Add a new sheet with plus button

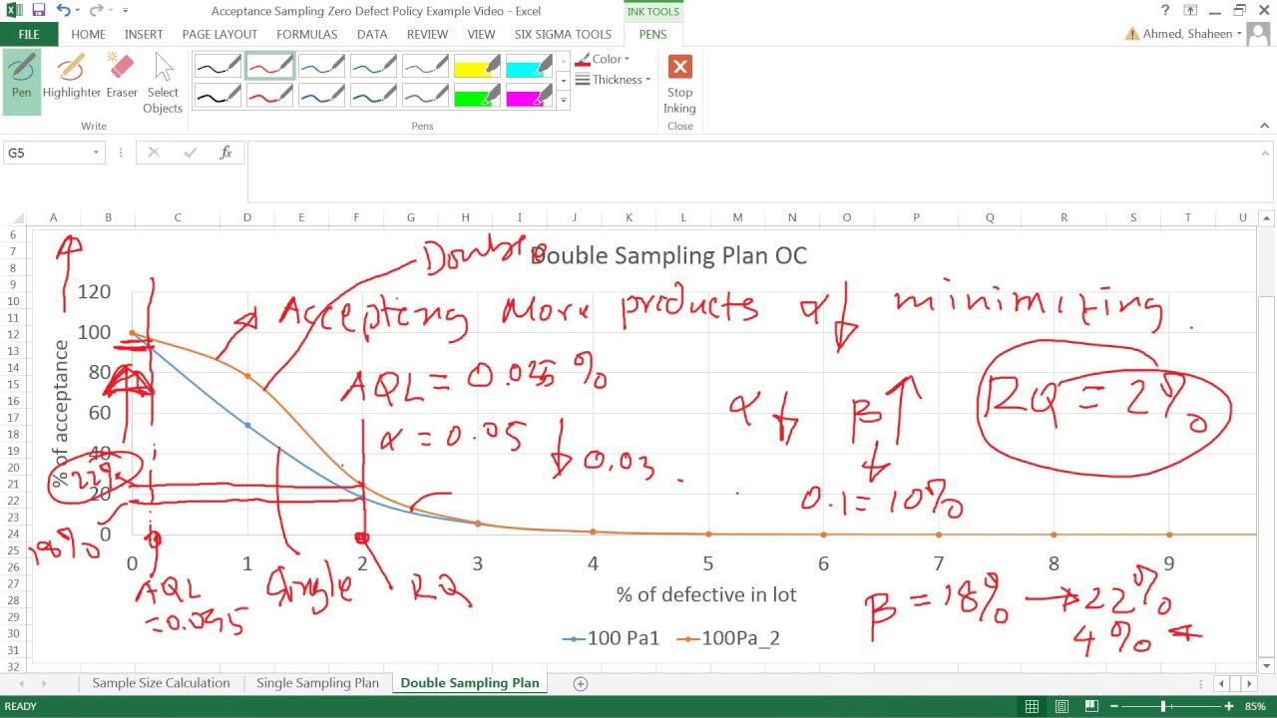pos(581,683)
